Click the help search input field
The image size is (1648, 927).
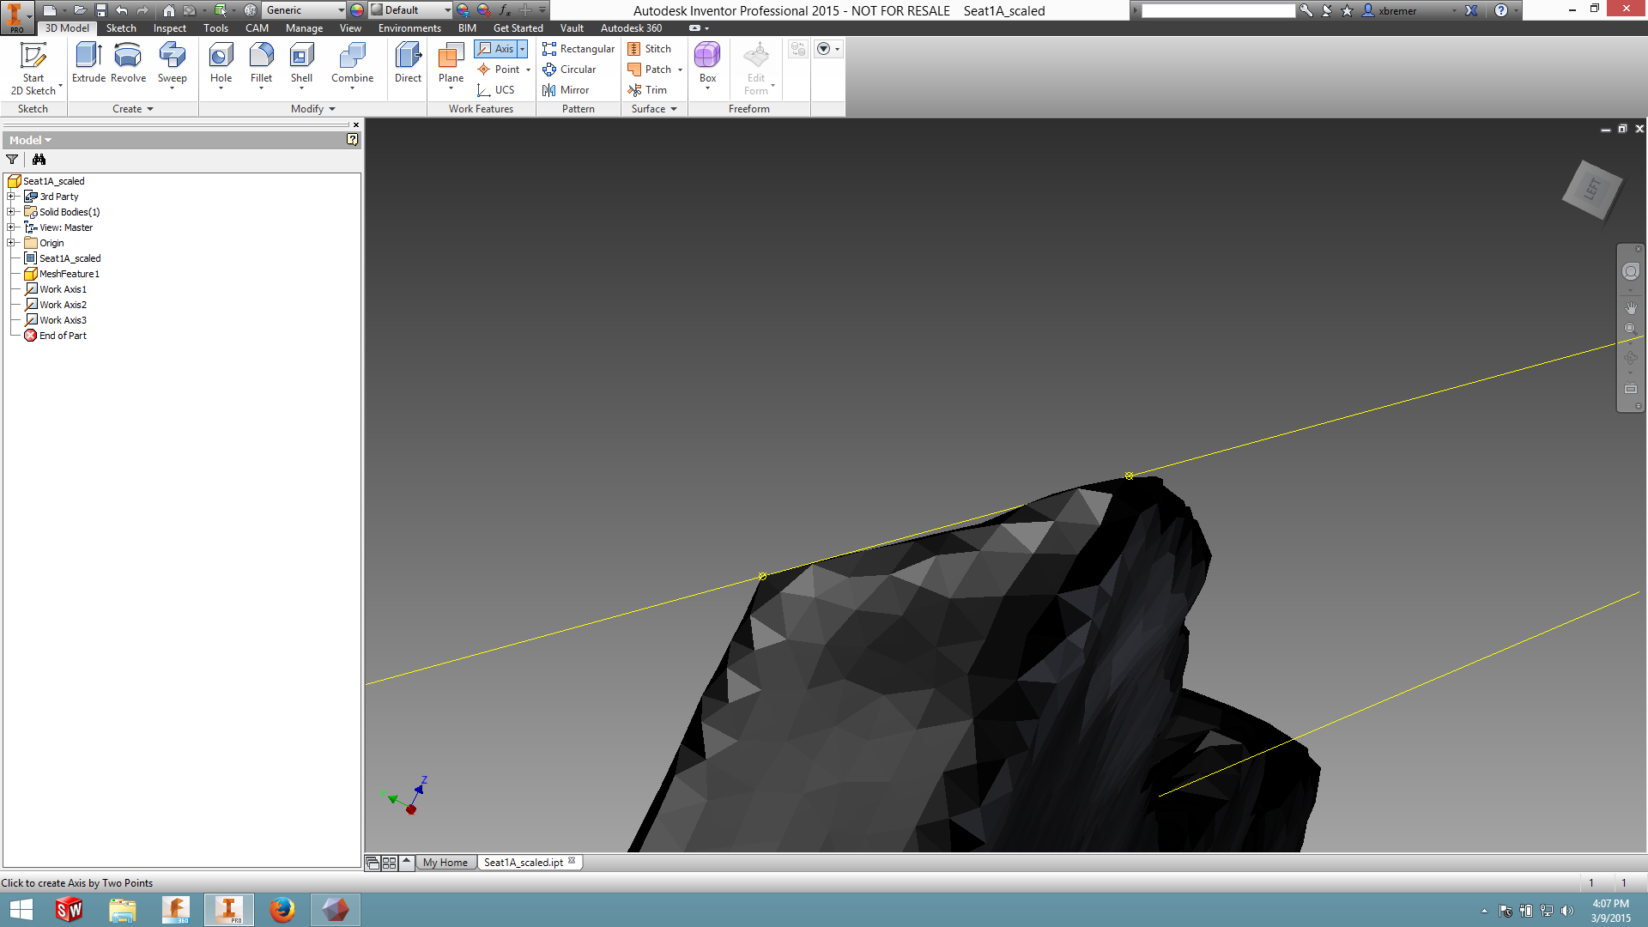click(1218, 10)
